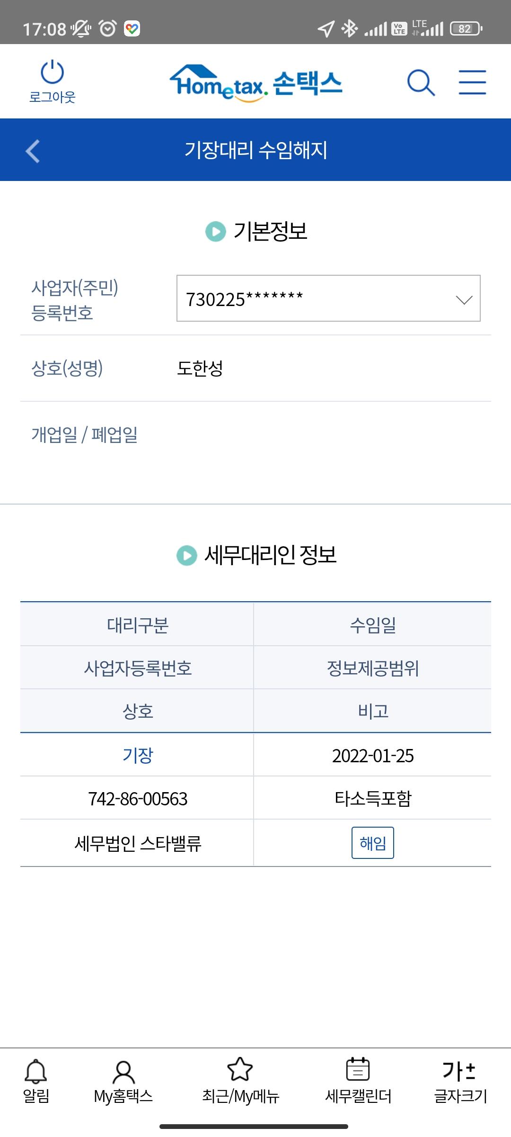The height and width of the screenshot is (1137, 511).
Task: Tap the 기본정보 section bullet icon
Action: tap(215, 232)
